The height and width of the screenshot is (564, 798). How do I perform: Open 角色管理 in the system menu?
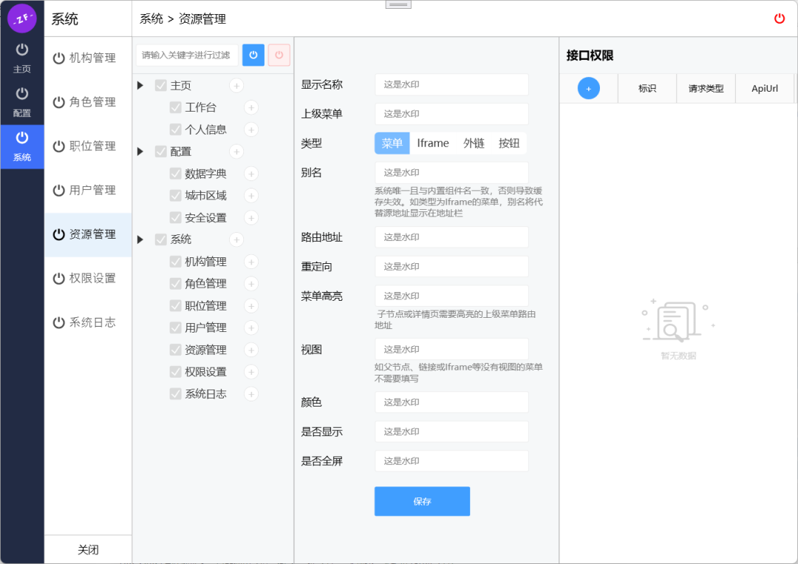(x=87, y=102)
